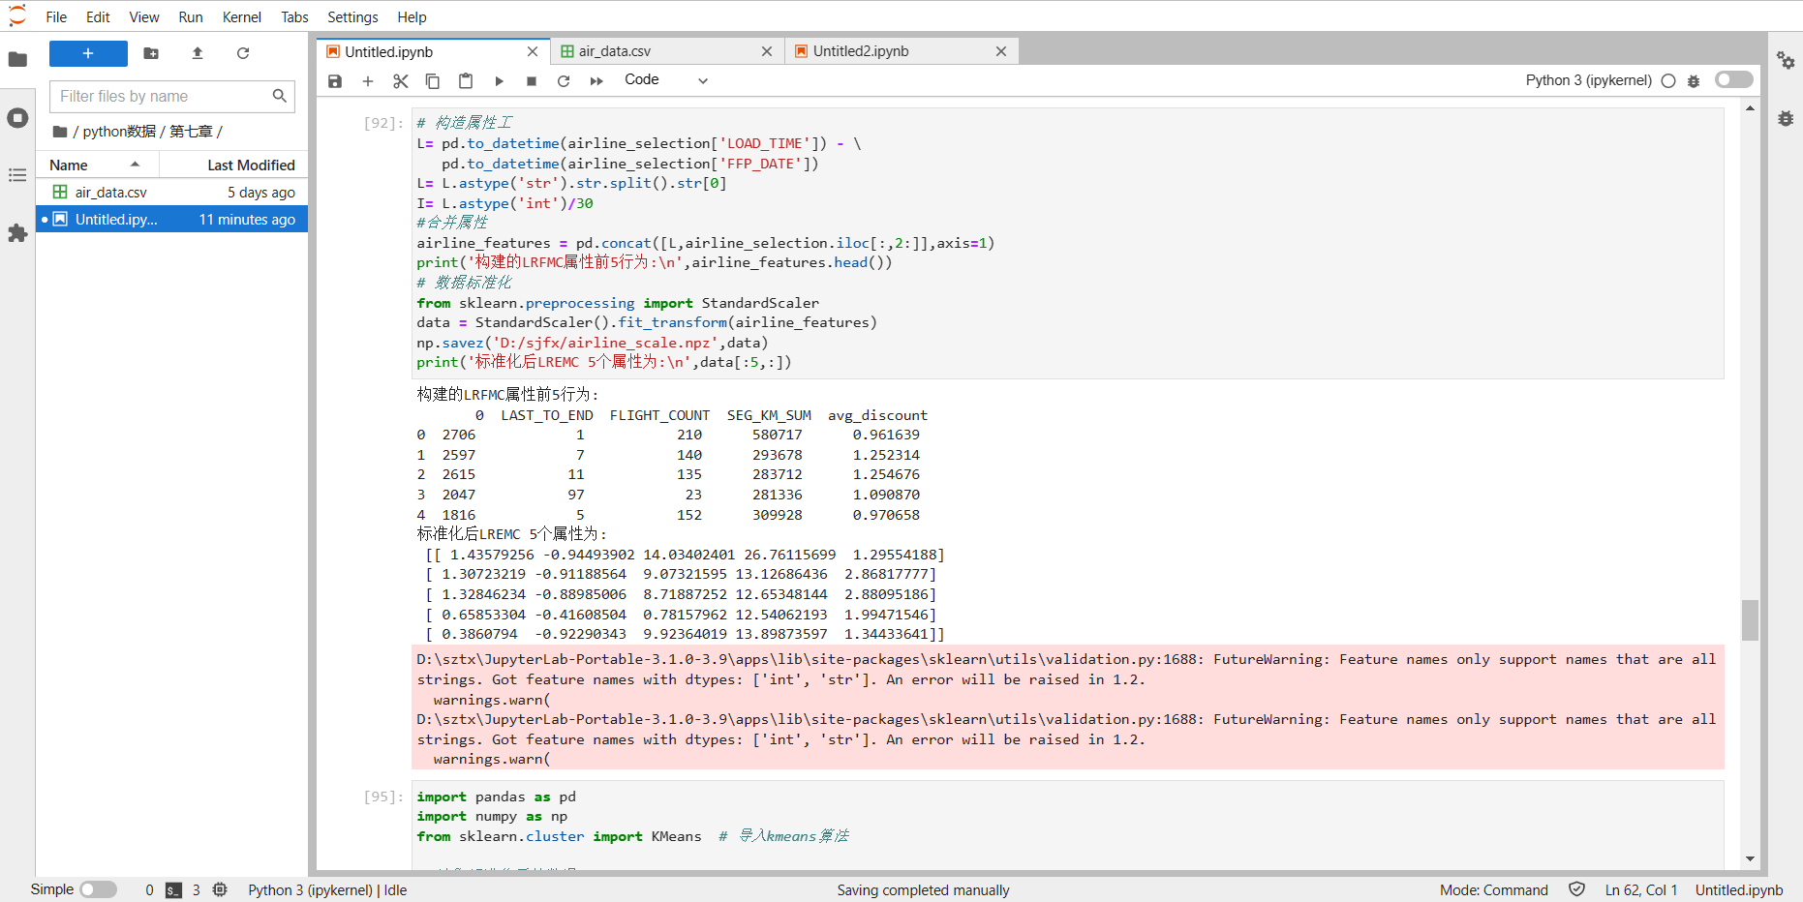The height and width of the screenshot is (902, 1803).
Task: Sort files by Last Modified column
Action: coord(233,165)
